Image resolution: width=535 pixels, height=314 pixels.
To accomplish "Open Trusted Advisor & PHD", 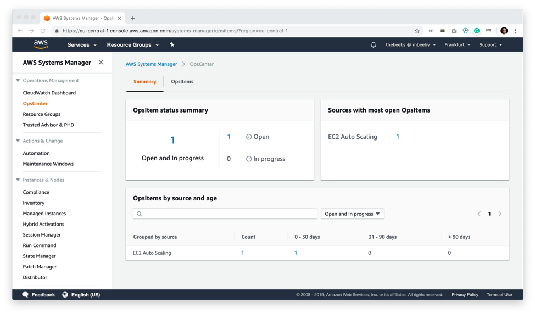I will [x=48, y=125].
